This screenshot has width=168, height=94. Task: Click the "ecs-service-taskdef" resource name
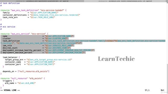coord(52,10)
